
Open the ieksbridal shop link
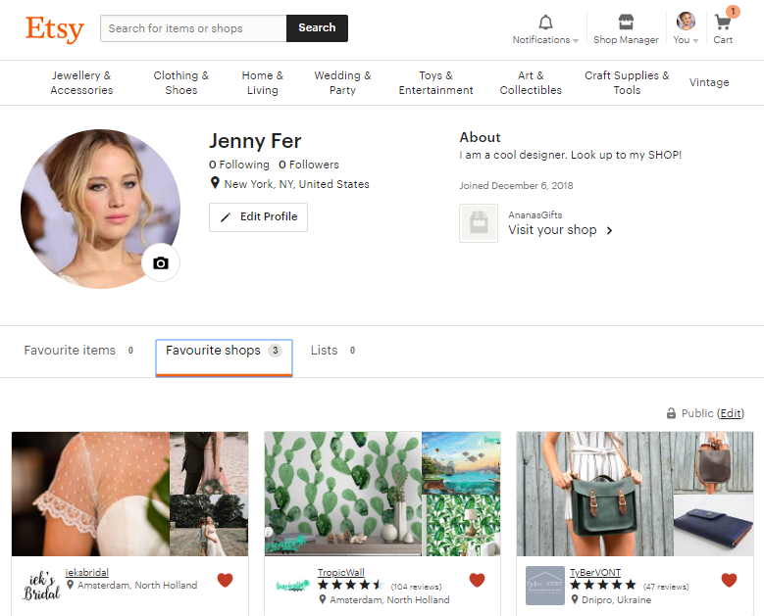(86, 572)
